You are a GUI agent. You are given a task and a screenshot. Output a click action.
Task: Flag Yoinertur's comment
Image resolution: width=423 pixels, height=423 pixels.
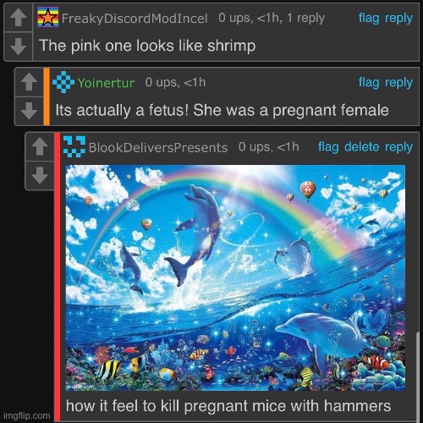pyautogui.click(x=369, y=82)
